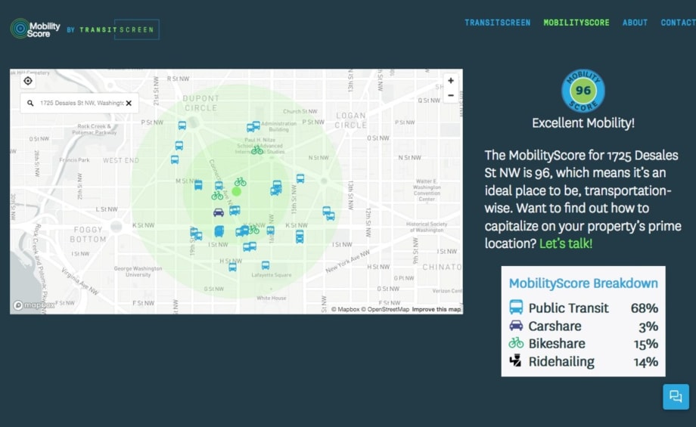Screen dimensions: 696x427
Task: Click the "Ridehailing" label
Action: click(561, 361)
